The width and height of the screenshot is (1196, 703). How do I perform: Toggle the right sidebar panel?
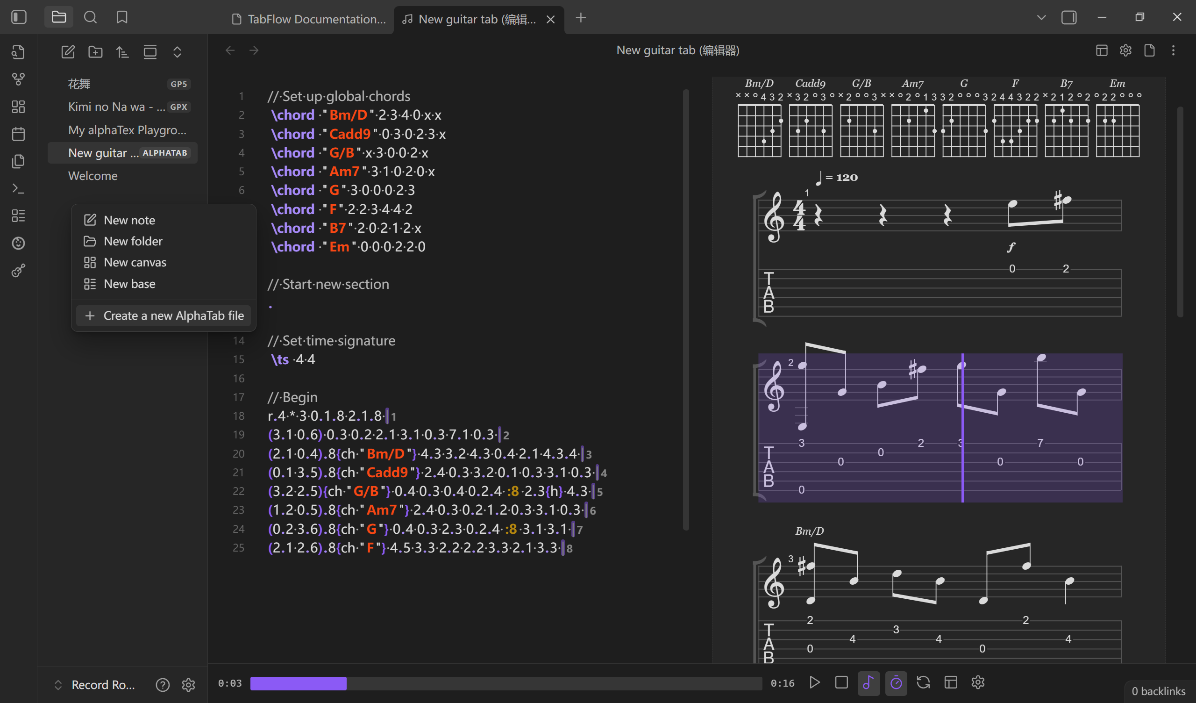coord(1069,18)
